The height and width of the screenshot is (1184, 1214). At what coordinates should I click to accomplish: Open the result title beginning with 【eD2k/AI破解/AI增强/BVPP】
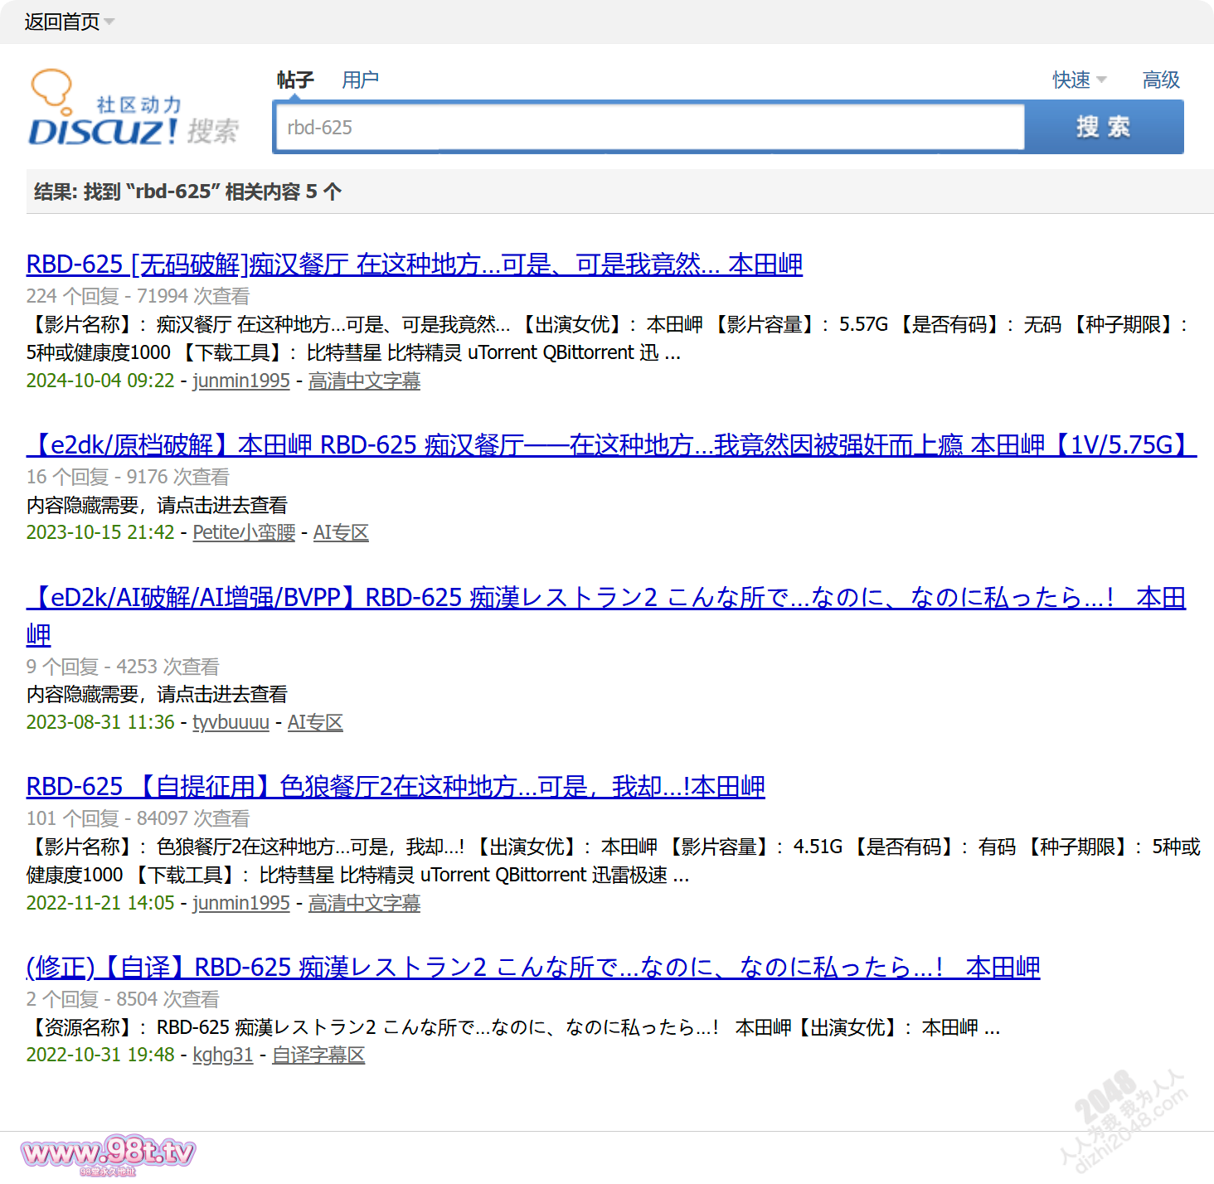(605, 598)
